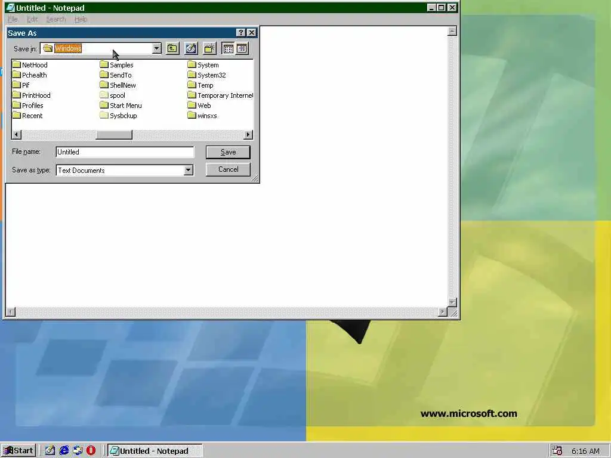
Task: Click the Save button
Action: (x=228, y=152)
